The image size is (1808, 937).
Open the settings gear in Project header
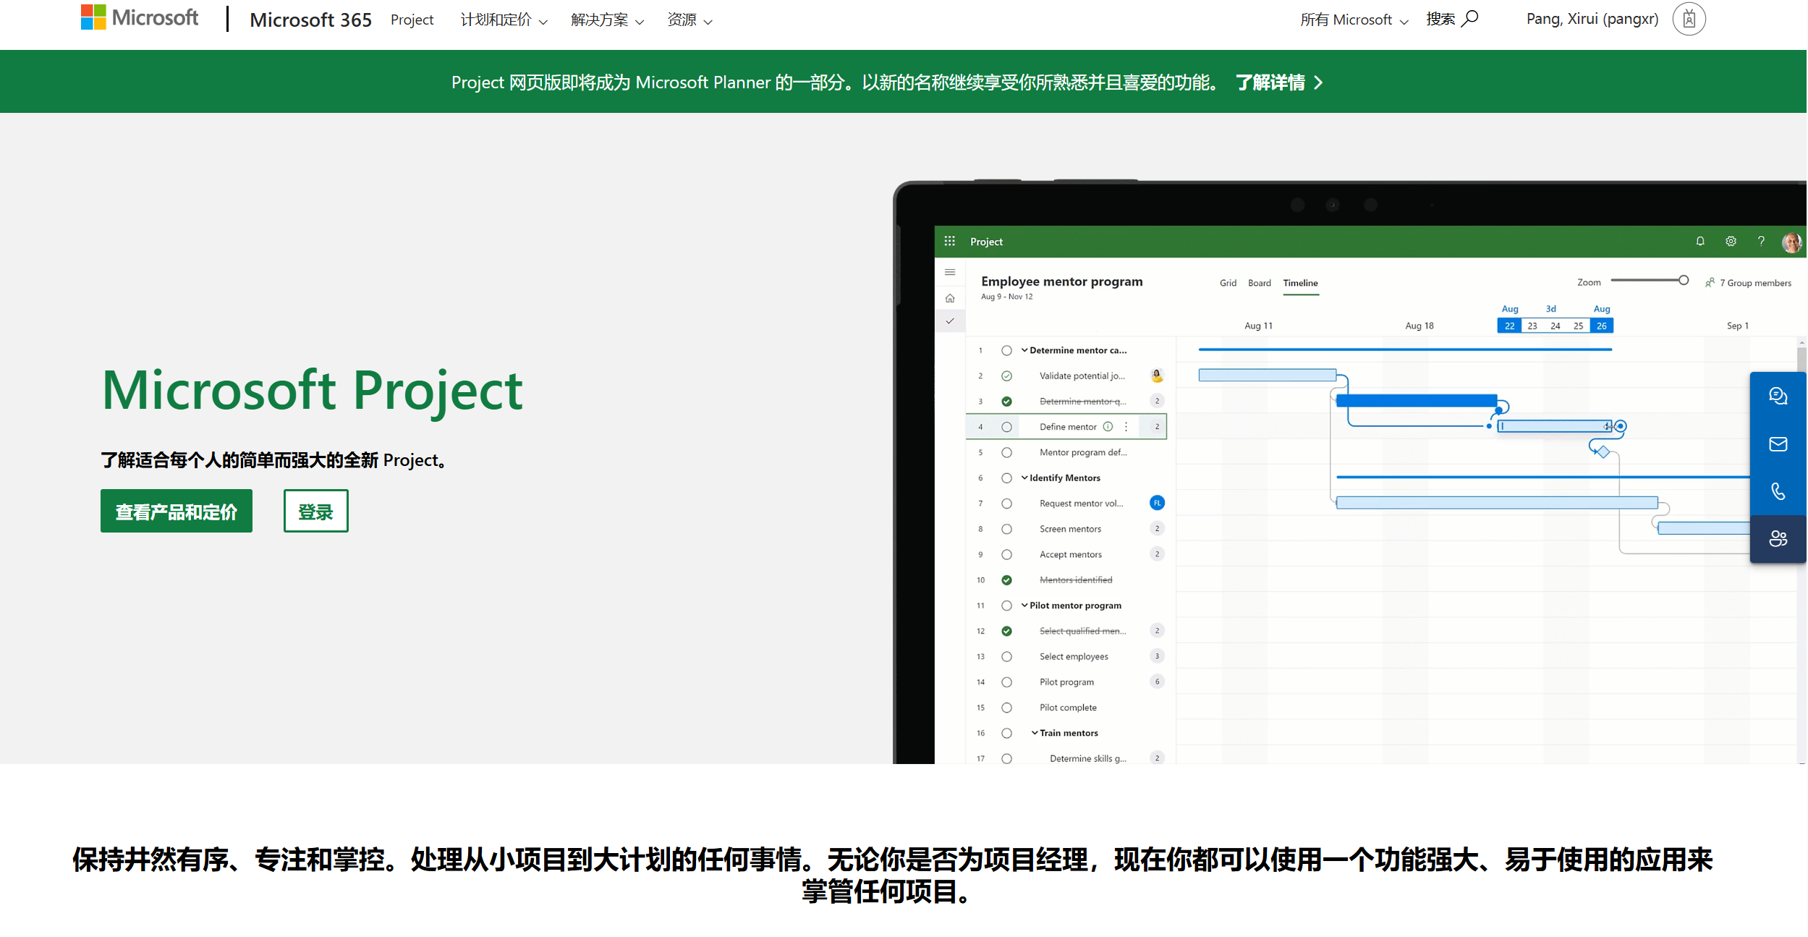pos(1731,241)
